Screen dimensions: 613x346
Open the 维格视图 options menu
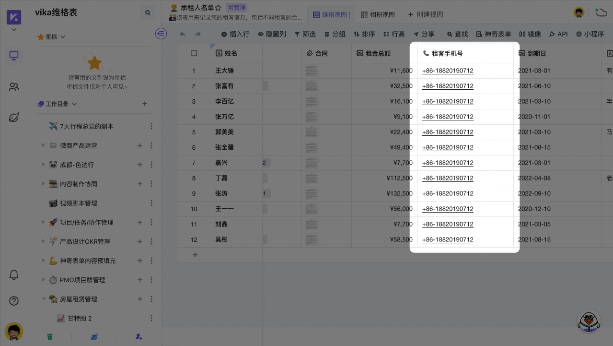click(351, 14)
